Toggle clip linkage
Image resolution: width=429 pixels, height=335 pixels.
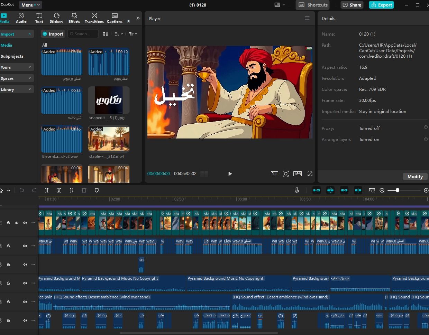(x=344, y=190)
